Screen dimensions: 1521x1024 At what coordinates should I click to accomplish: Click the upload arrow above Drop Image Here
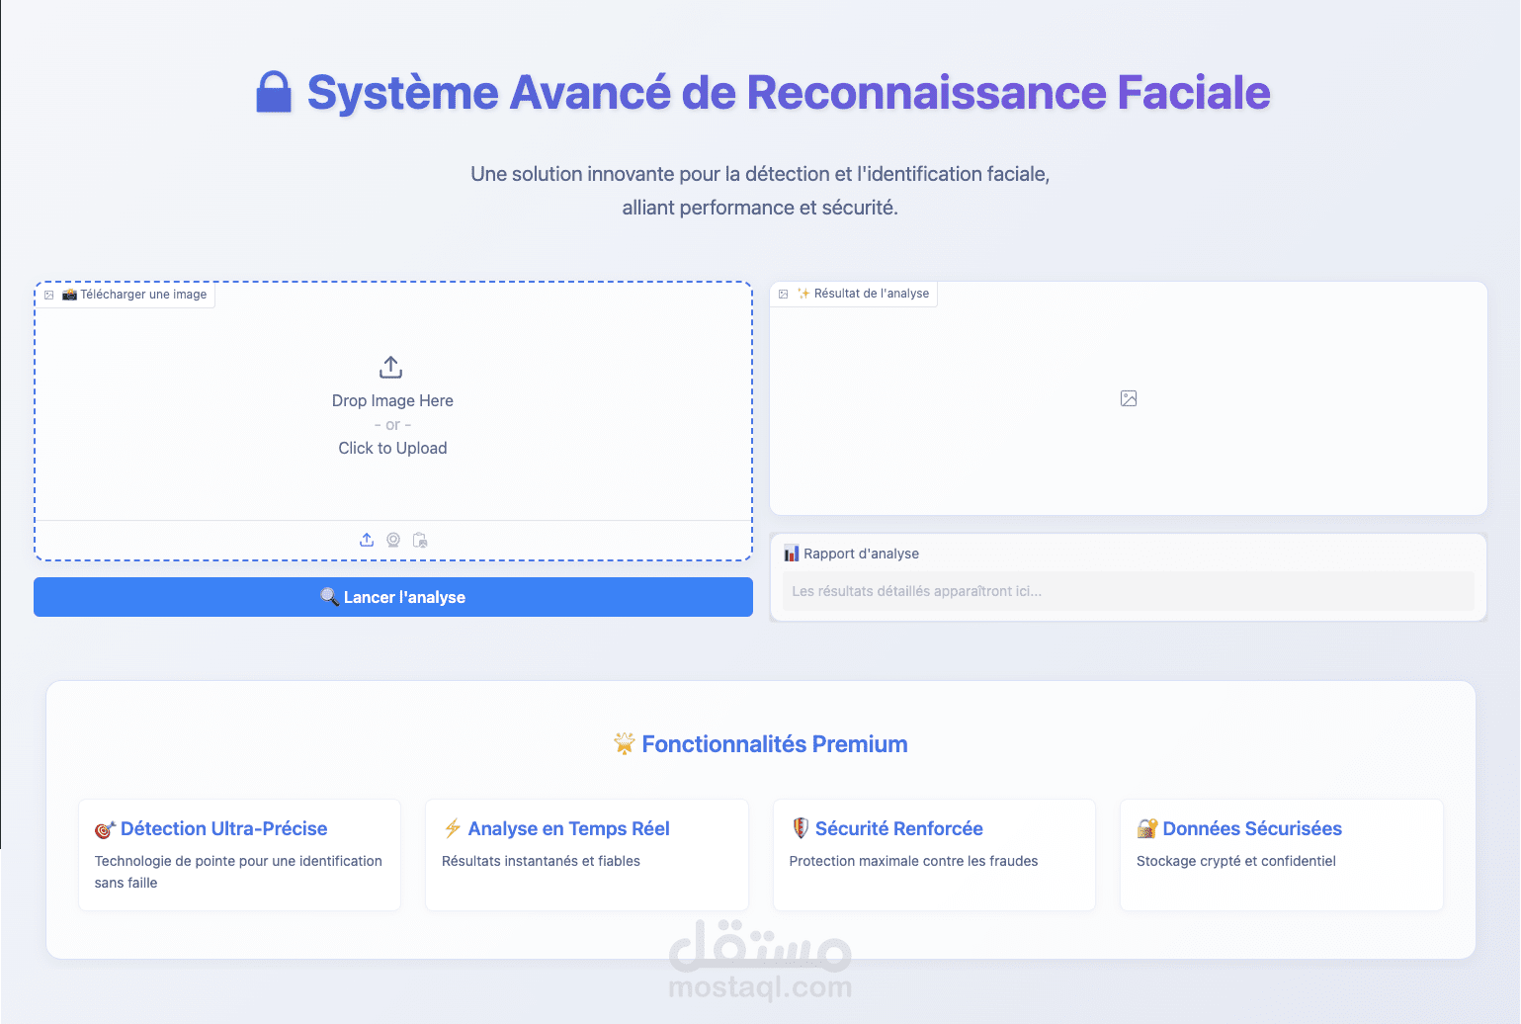(x=391, y=366)
